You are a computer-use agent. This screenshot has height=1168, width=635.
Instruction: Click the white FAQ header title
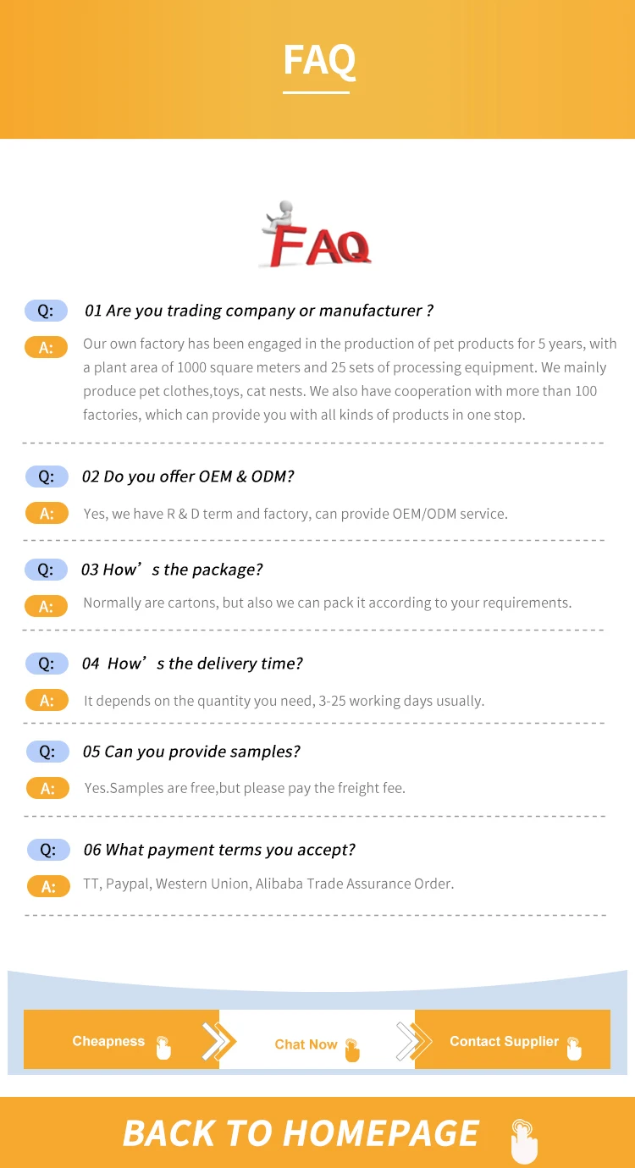coord(318,61)
